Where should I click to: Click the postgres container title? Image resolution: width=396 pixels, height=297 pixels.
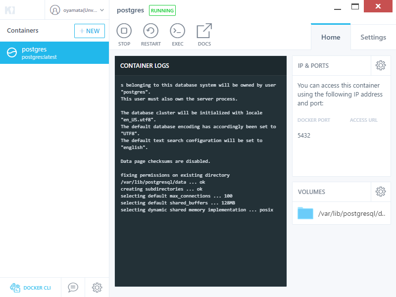pyautogui.click(x=130, y=10)
